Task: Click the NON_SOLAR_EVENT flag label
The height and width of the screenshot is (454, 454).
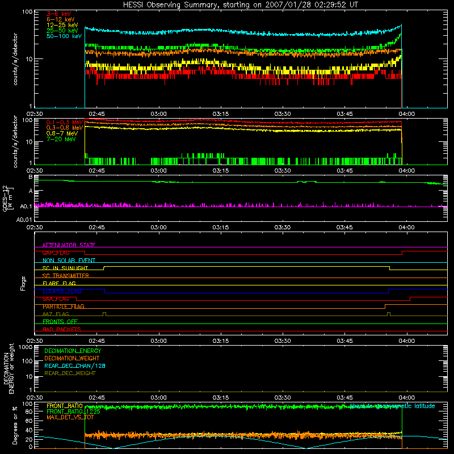Action: click(x=69, y=260)
